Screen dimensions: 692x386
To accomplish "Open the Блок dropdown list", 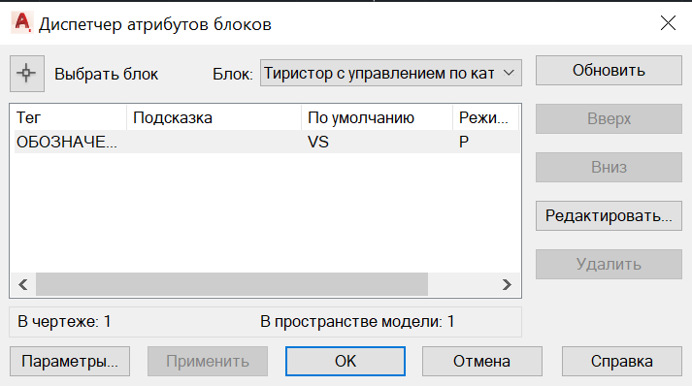I will tap(391, 73).
